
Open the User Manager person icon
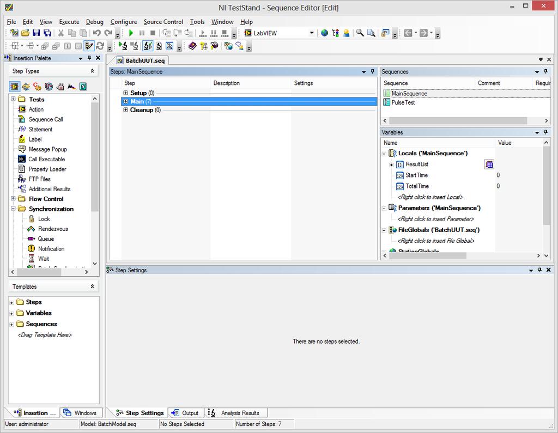346,33
